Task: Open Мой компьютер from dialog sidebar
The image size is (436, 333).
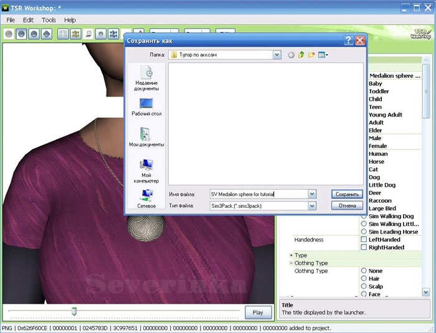Action: pyautogui.click(x=146, y=170)
